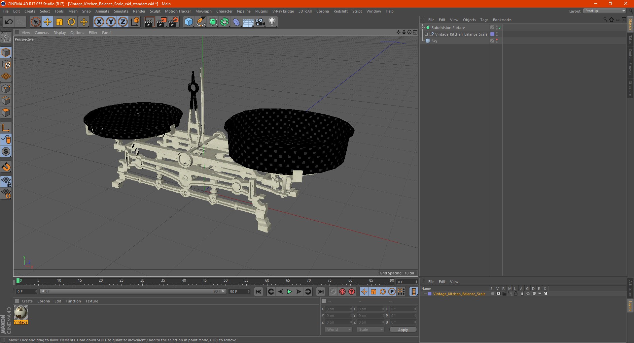This screenshot has width=634, height=343.
Task: Enable the Polygons mode in left sidebar
Action: tap(6, 112)
